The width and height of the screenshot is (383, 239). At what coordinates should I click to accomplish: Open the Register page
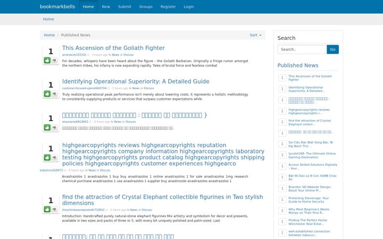tap(168, 6)
